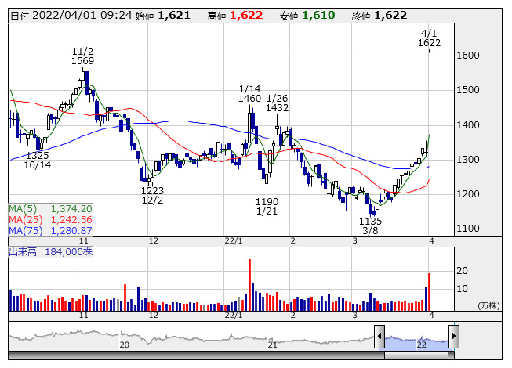Image resolution: width=512 pixels, height=368 pixels.
Task: Select the MA(75) legend entry
Action: [x=50, y=231]
